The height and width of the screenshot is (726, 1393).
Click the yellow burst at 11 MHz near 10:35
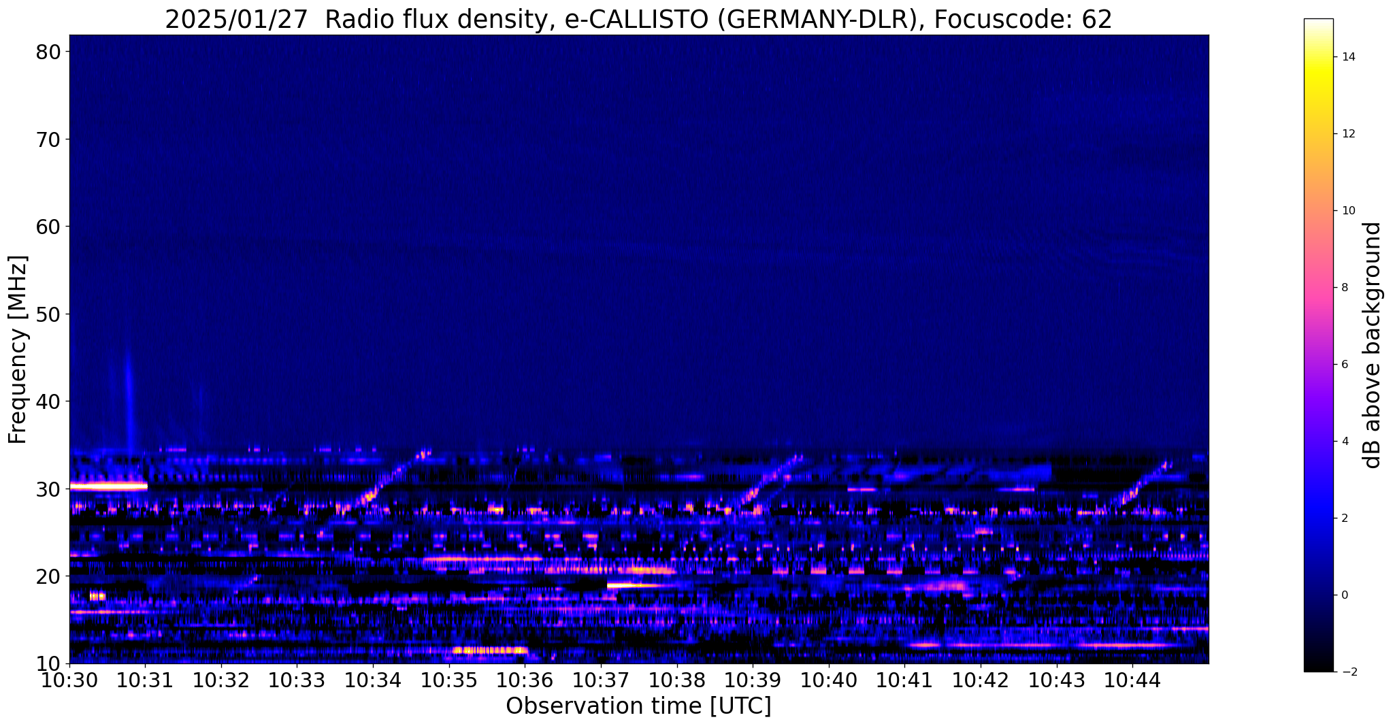[x=489, y=650]
